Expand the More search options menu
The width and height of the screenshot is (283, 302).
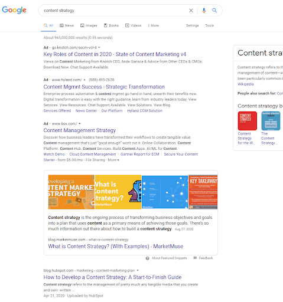[154, 25]
